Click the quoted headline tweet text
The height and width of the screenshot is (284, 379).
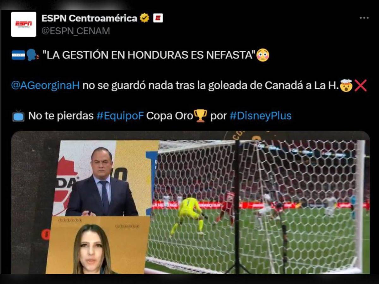tap(148, 56)
